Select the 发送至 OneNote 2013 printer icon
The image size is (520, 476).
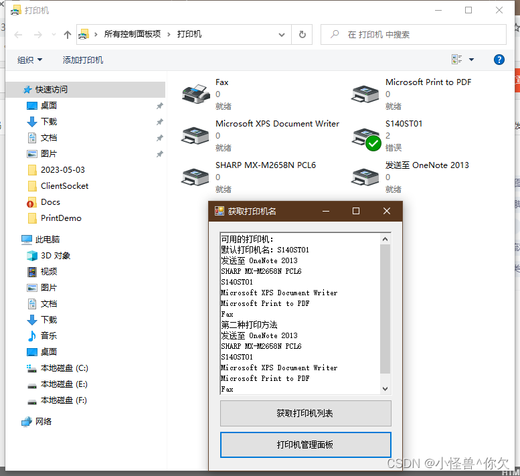[365, 177]
